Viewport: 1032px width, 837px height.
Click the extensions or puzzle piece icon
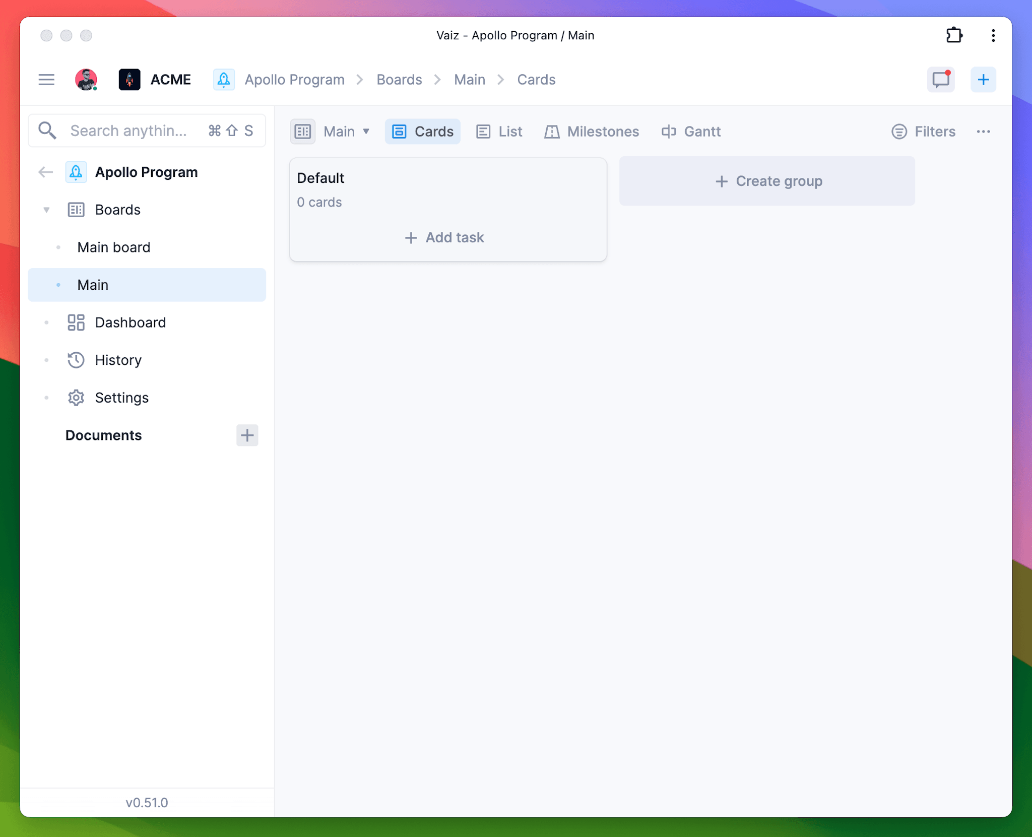coord(954,35)
